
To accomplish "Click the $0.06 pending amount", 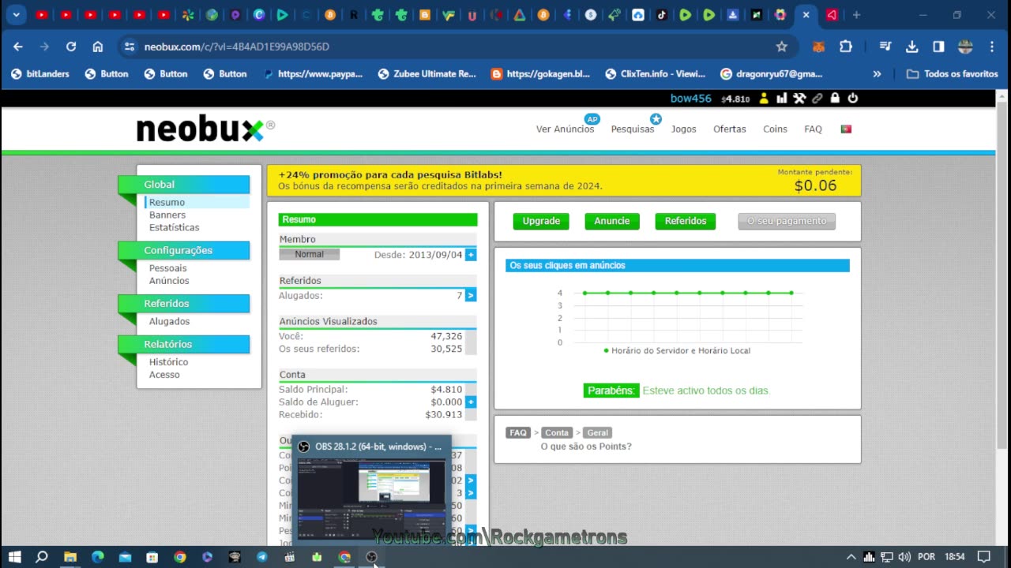I will coord(815,186).
